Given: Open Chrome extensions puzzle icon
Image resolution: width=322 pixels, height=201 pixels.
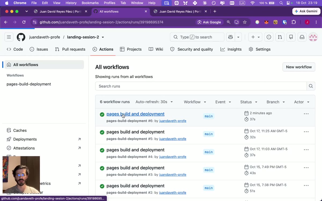Looking at the screenshot, I should click(294, 22).
